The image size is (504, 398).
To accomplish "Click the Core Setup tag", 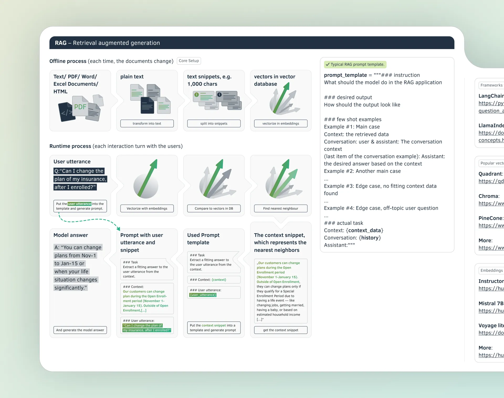I will 189,61.
